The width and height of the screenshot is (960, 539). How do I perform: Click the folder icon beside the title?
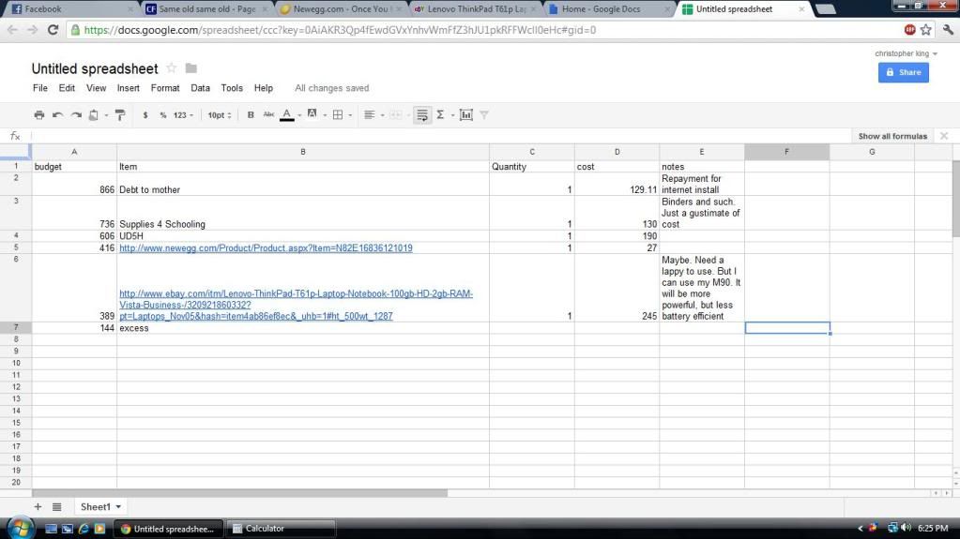(x=191, y=67)
